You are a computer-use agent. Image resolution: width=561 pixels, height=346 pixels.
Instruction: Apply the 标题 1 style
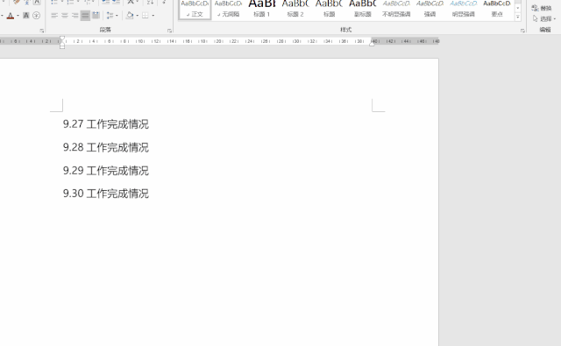click(262, 10)
